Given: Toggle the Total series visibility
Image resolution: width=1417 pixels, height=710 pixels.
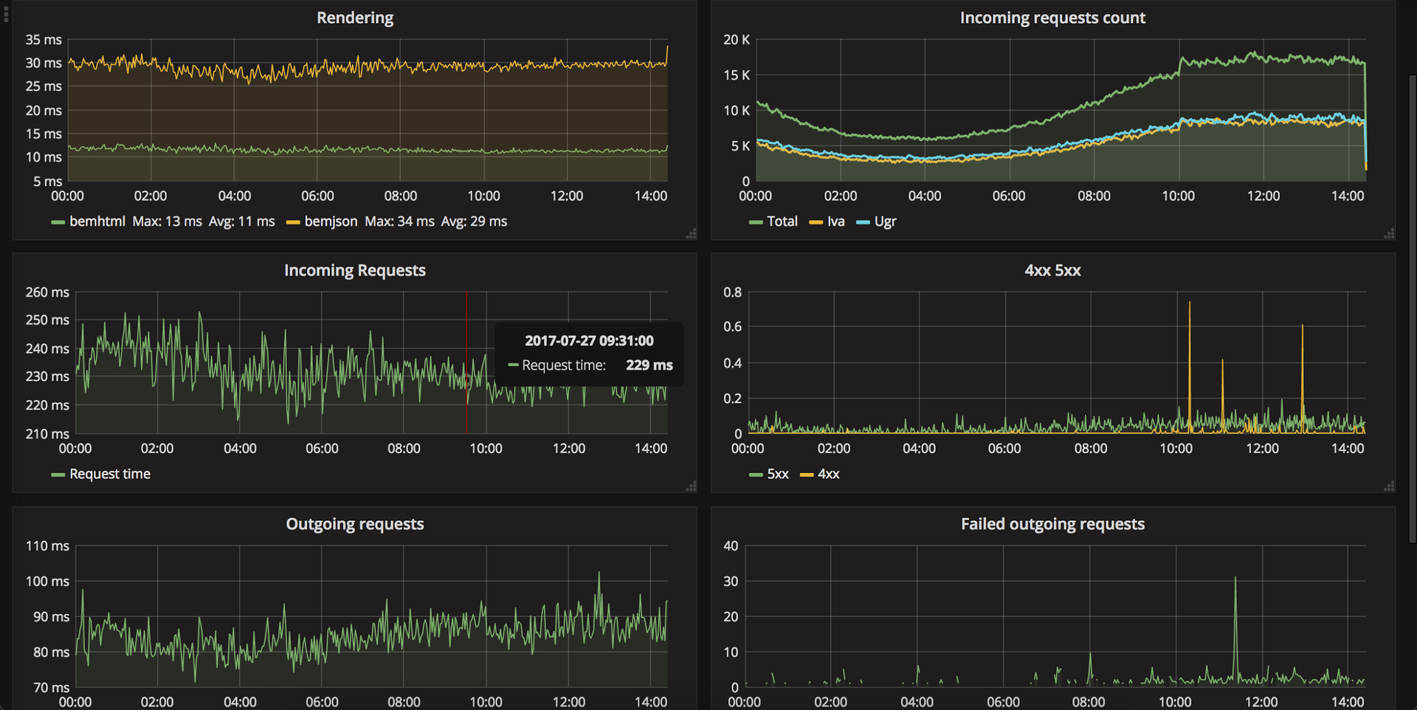Looking at the screenshot, I should pyautogui.click(x=782, y=221).
